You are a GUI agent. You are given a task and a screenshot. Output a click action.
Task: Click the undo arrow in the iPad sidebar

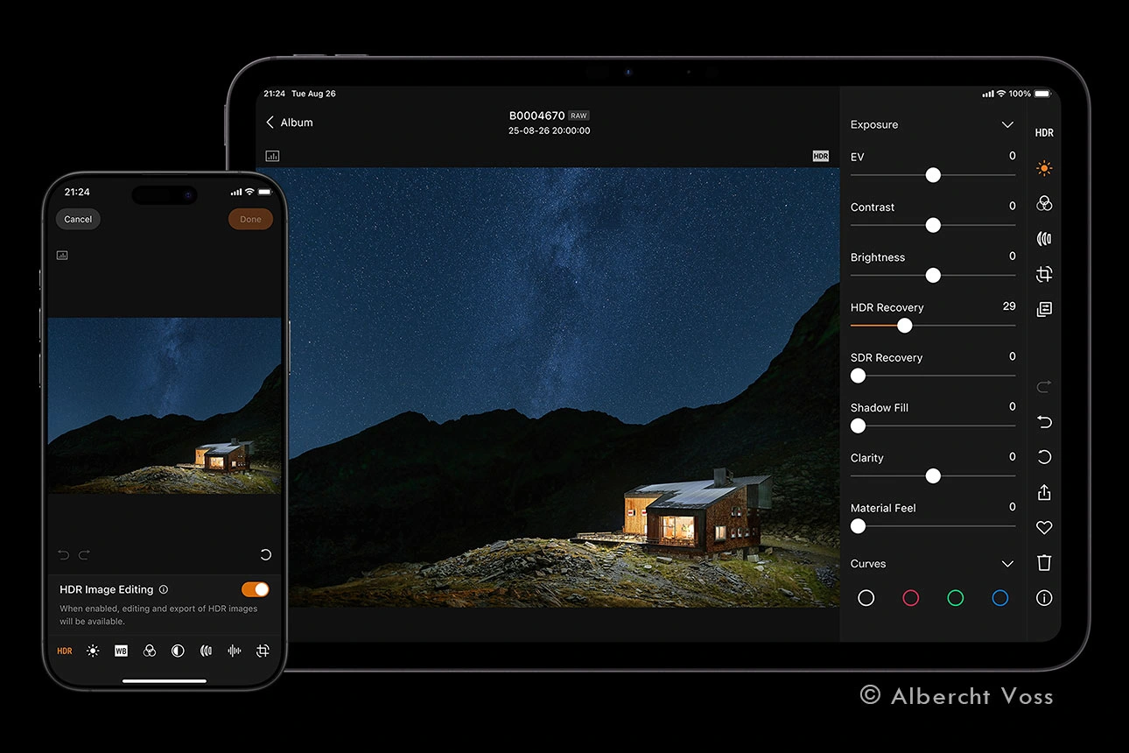pos(1043,422)
